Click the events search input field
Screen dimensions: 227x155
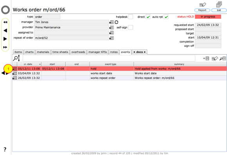pyautogui.click(x=109, y=58)
